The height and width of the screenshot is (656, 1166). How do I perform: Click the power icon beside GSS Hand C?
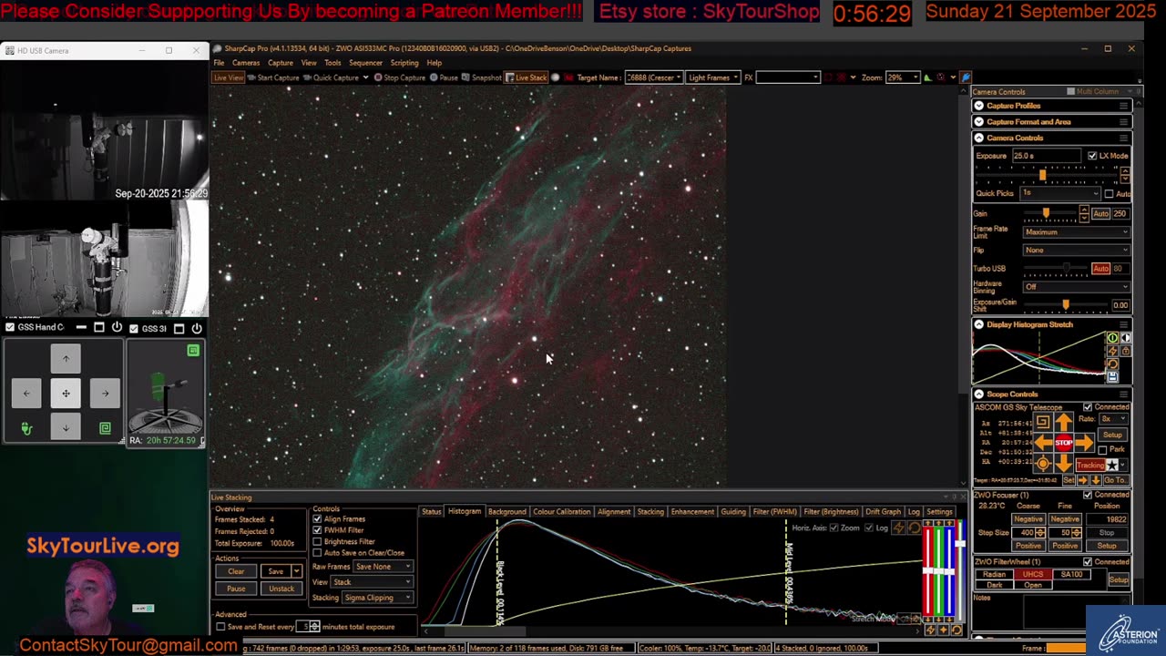(x=117, y=328)
